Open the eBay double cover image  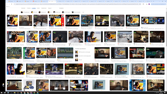pos(46,53)
